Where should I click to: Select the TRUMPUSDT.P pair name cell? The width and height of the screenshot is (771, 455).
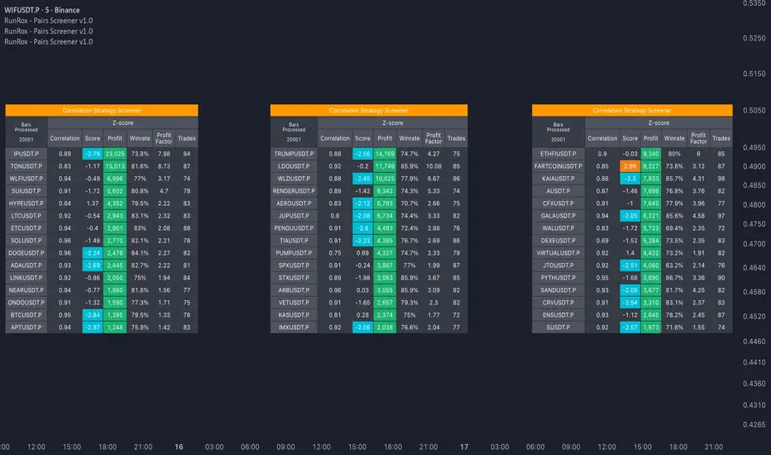(294, 153)
